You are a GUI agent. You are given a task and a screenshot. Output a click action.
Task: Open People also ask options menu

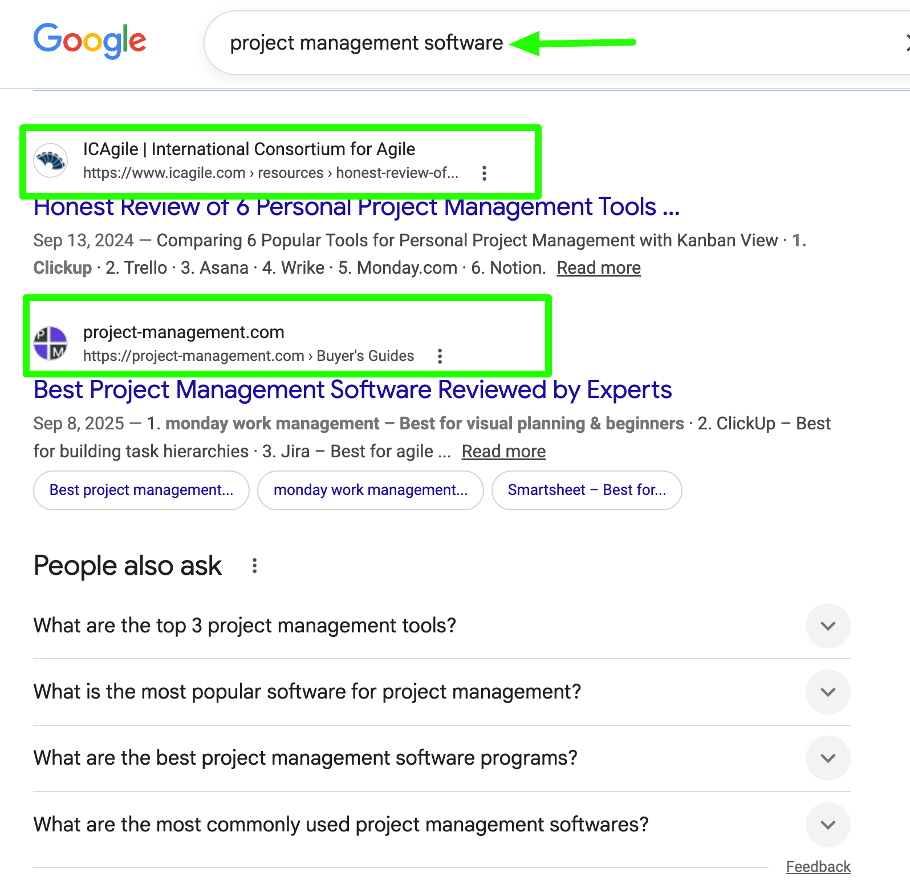pos(254,566)
